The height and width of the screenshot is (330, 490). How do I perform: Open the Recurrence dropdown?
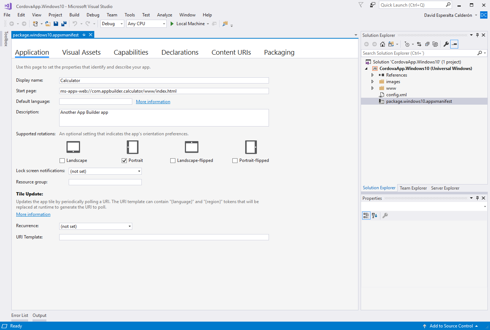tap(96, 226)
